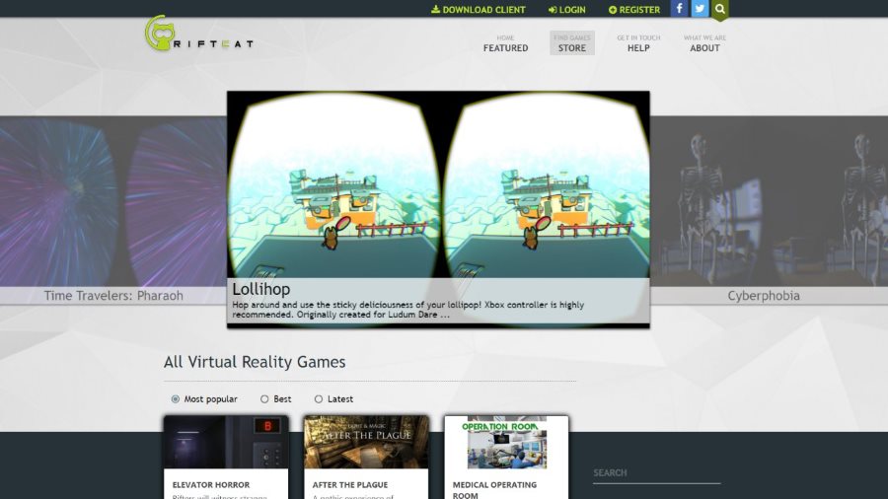Open the After The Plague thumbnail
The image size is (888, 499).
click(366, 443)
